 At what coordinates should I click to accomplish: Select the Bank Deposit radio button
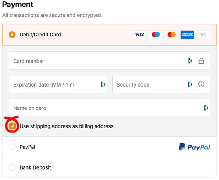[12, 167]
